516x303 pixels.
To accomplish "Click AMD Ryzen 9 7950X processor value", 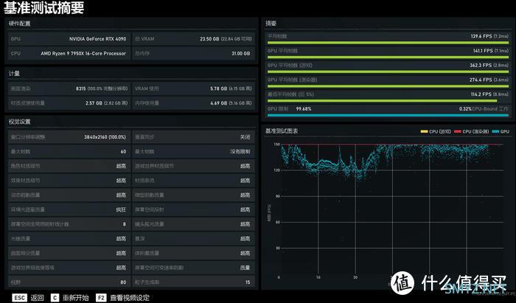I will [x=83, y=53].
